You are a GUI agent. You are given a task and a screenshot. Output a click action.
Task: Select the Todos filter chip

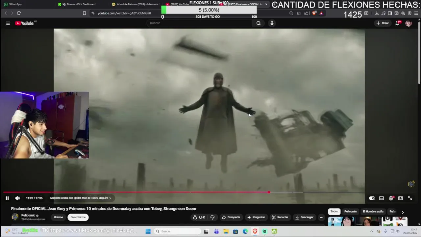(334, 212)
